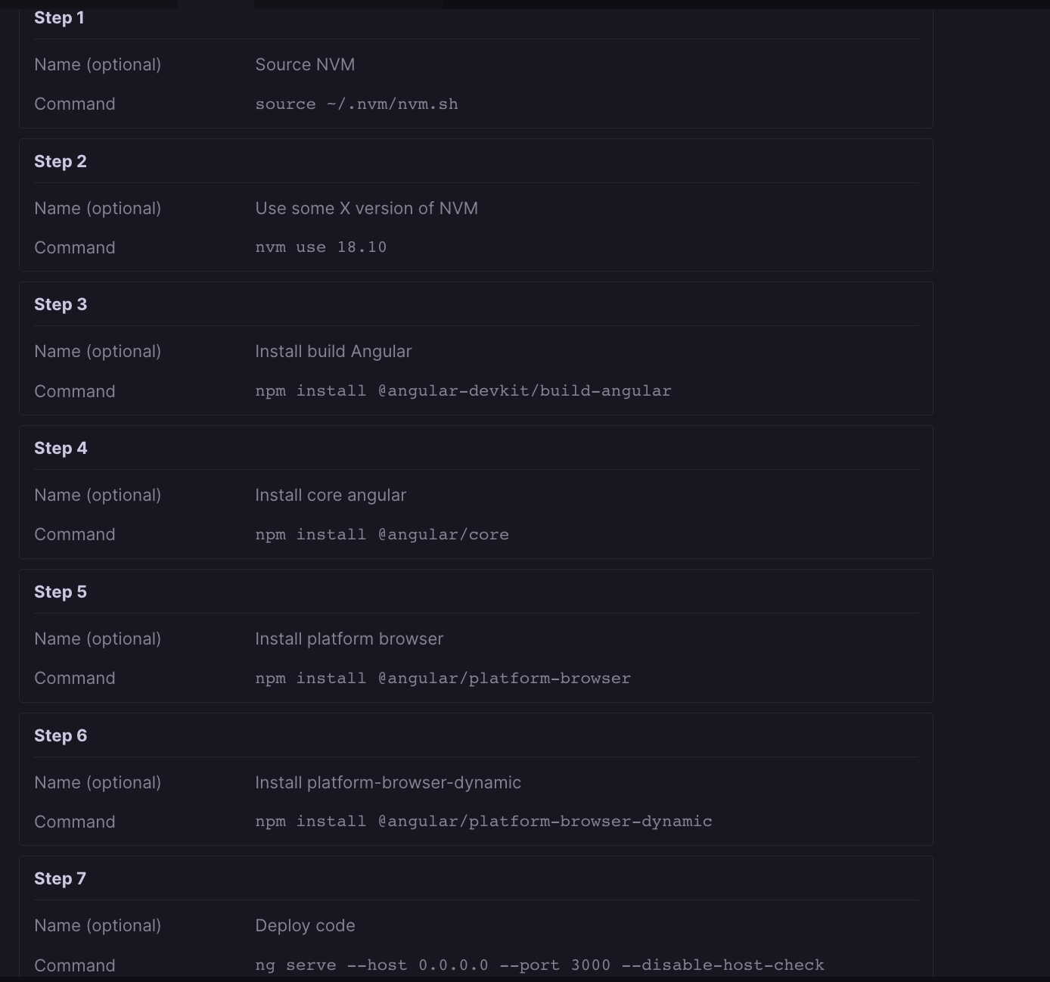This screenshot has height=982, width=1050.
Task: Click the Step 4 header
Action: (61, 447)
